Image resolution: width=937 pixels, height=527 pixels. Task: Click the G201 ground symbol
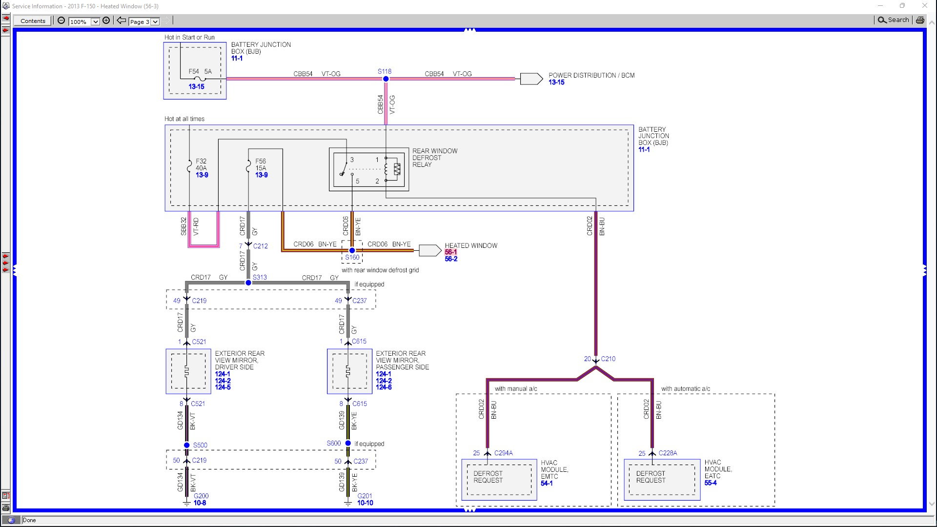(348, 502)
